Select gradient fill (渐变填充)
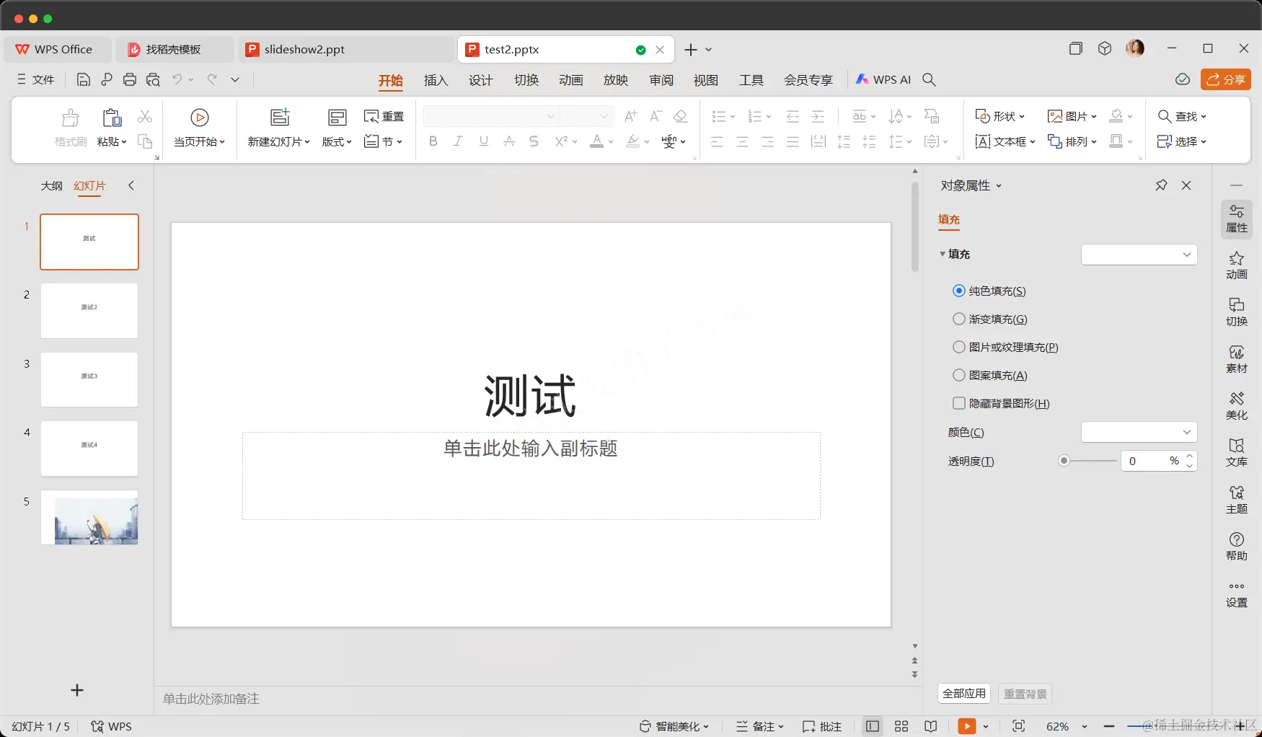Image resolution: width=1262 pixels, height=737 pixels. (959, 319)
